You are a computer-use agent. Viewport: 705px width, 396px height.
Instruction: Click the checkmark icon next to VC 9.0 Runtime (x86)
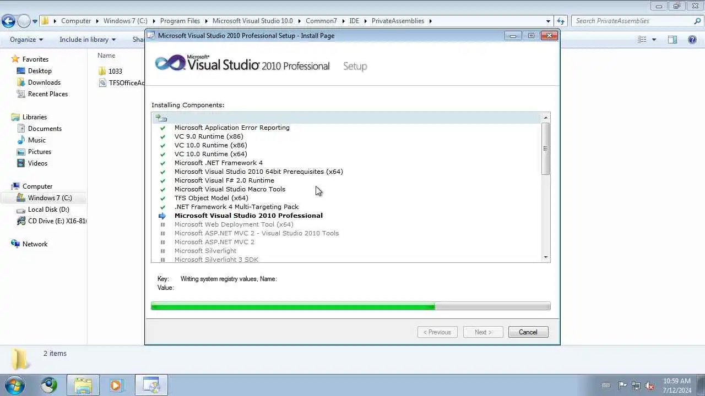[162, 136]
